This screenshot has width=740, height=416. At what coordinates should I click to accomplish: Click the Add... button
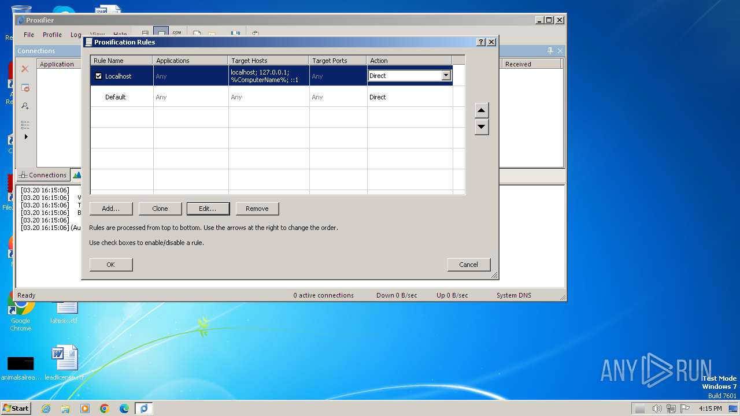coord(111,209)
